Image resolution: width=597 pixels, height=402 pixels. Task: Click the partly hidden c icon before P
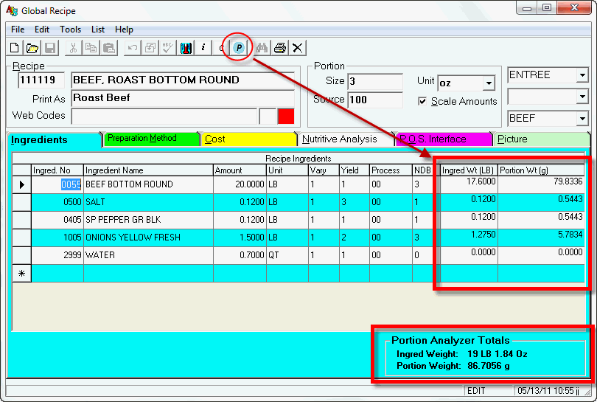pos(221,48)
